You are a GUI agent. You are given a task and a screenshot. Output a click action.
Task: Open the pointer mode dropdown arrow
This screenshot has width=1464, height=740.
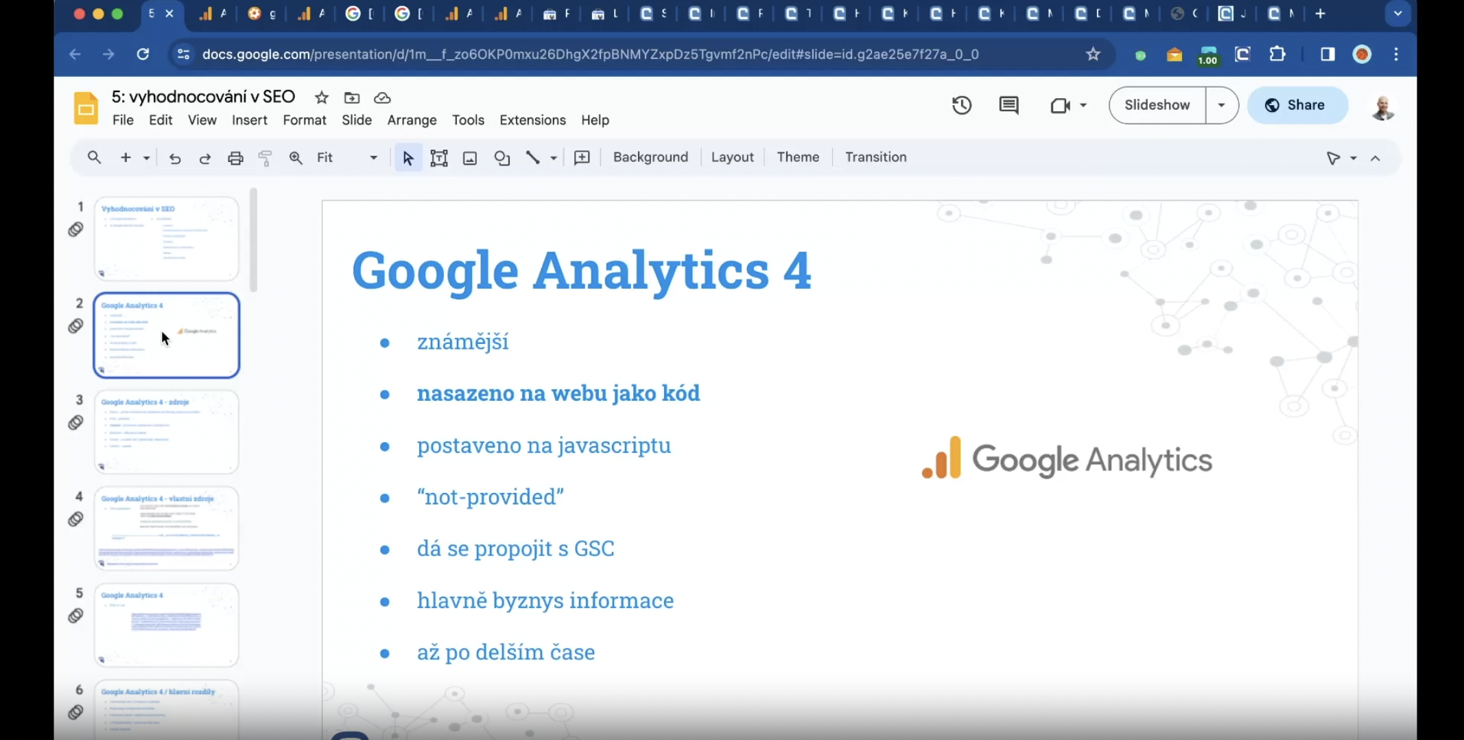tap(1354, 159)
